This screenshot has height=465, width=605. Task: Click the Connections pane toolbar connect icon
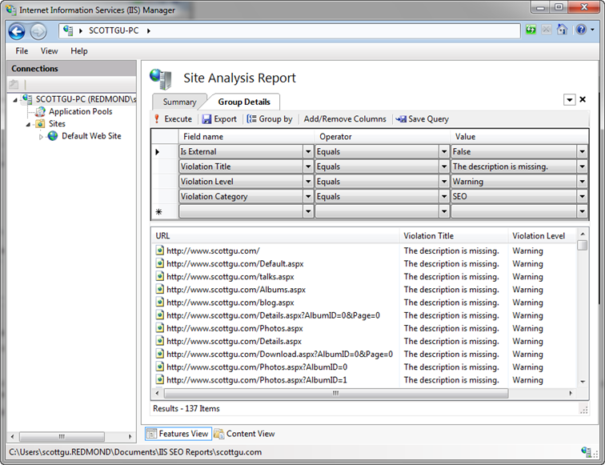coord(14,84)
